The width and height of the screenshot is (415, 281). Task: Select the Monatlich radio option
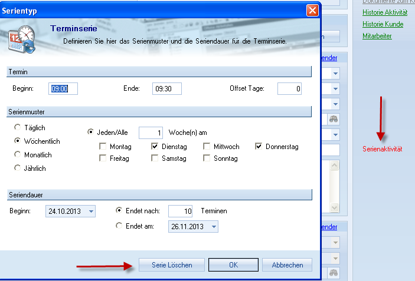pyautogui.click(x=18, y=155)
